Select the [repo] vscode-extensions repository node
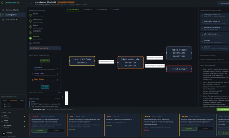Viewport: 229px width, 138px height. point(179,53)
